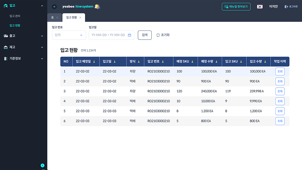This screenshot has width=302, height=170.
Task: Click the 재고 inventory icon
Action: click(5, 47)
